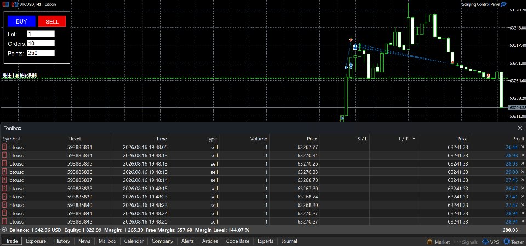Screen dimensions: 526x246
Task: Select the entry price 63267.77 cell
Action: [x=307, y=147]
